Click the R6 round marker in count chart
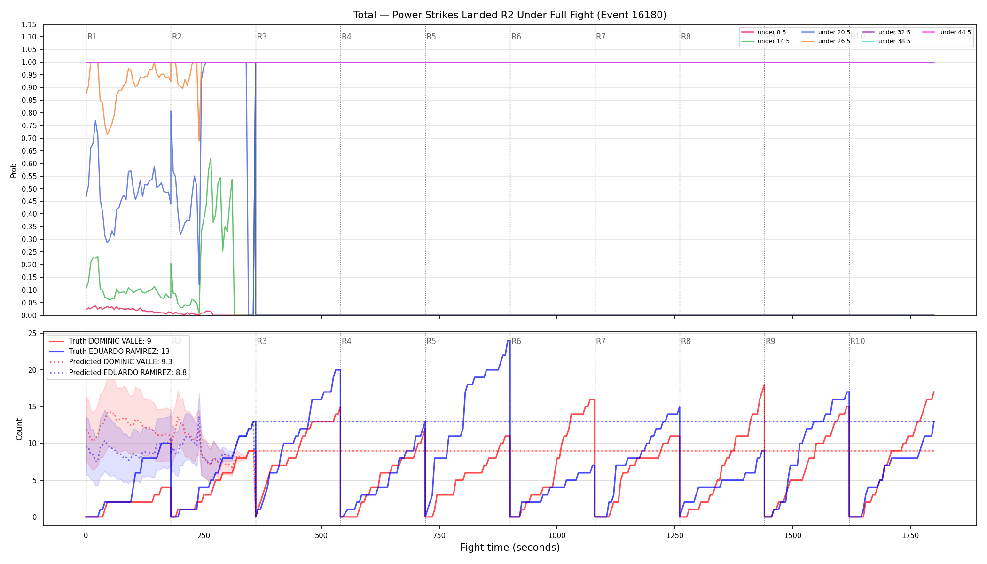This screenshot has height=564, width=987. pos(516,341)
